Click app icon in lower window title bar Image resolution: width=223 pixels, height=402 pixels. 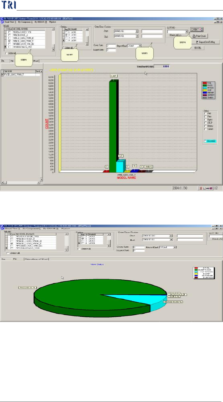pyautogui.click(x=2, y=226)
